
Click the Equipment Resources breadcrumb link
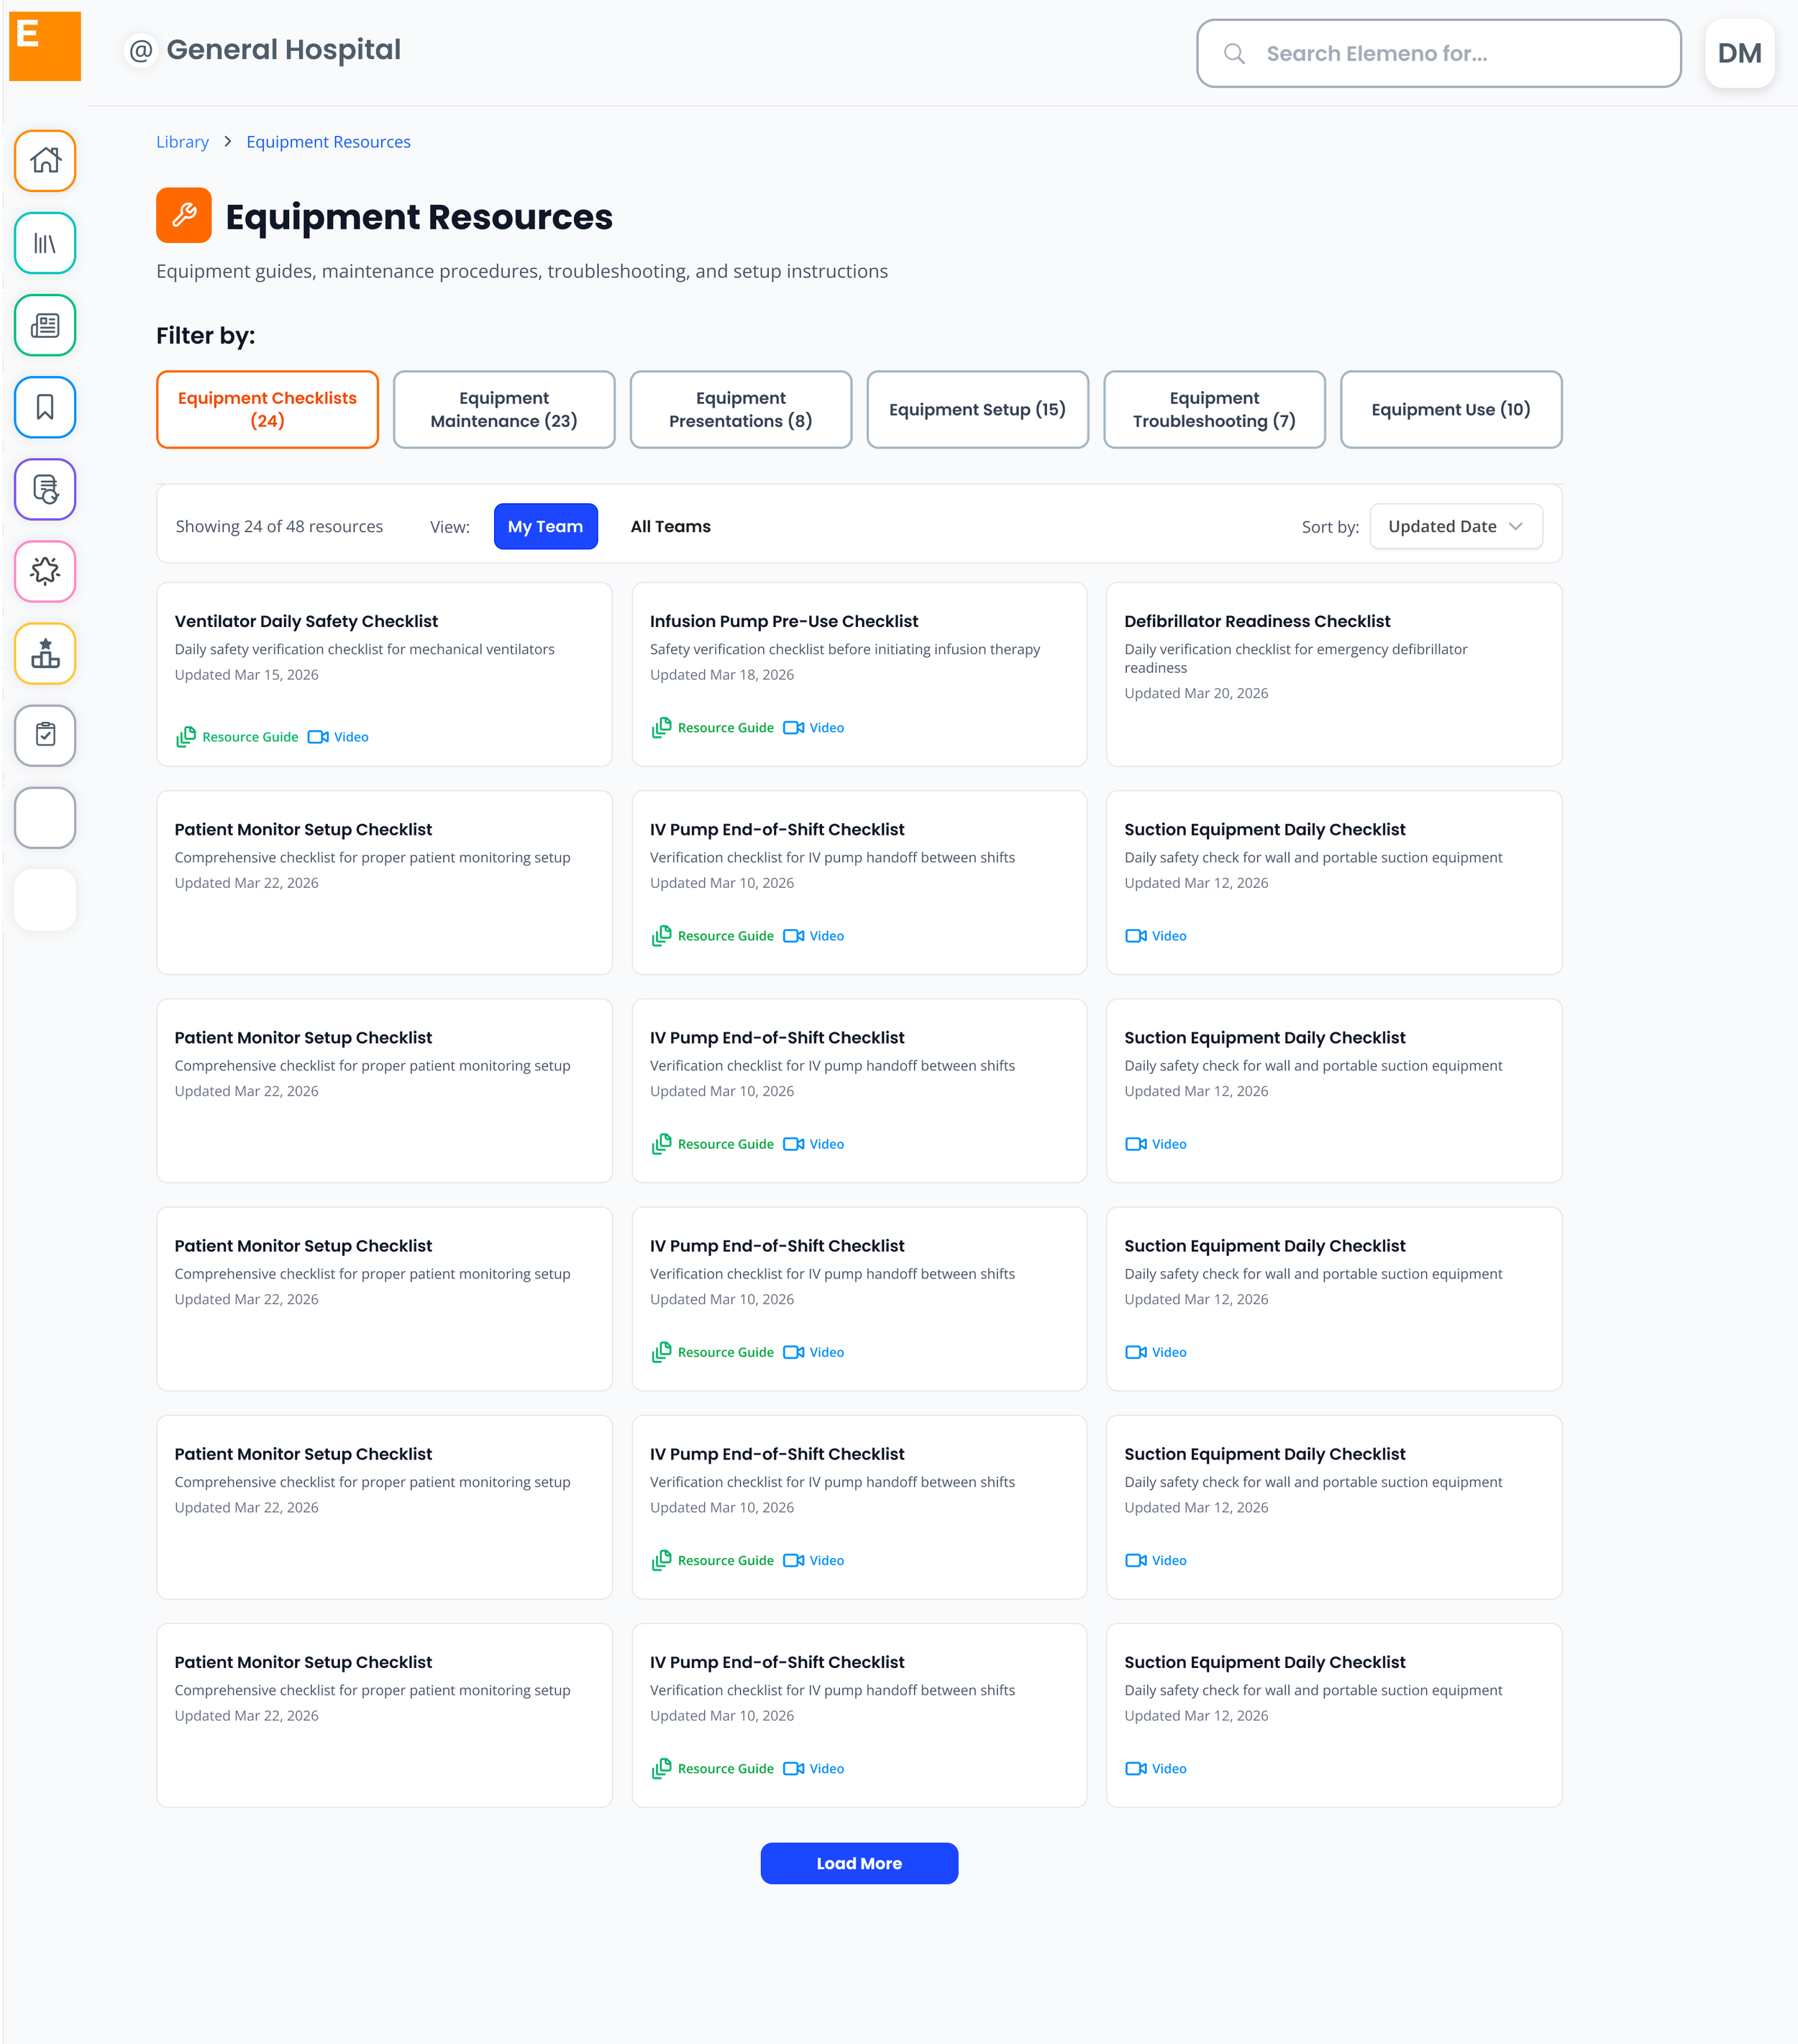328,142
